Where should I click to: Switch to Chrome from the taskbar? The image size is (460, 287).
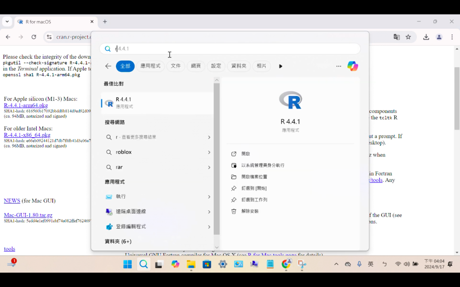286,264
